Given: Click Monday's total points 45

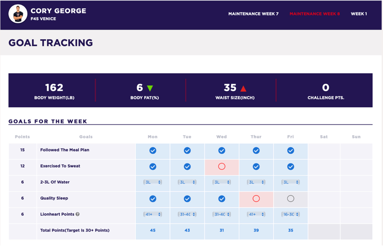Looking at the screenshot, I should 153,230.
